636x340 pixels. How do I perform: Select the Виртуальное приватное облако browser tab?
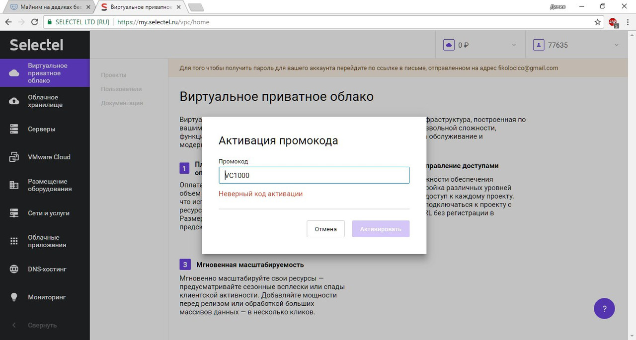point(140,7)
